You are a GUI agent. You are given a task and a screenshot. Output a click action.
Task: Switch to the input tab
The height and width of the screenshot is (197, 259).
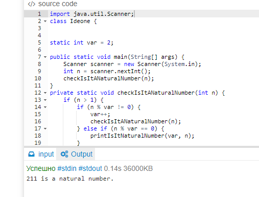pos(41,154)
